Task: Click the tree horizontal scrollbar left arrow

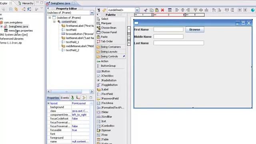Action: click(49, 92)
